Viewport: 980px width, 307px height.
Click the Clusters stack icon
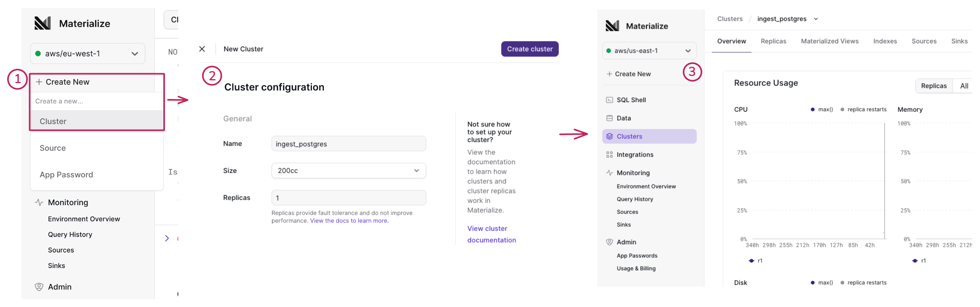coord(609,136)
